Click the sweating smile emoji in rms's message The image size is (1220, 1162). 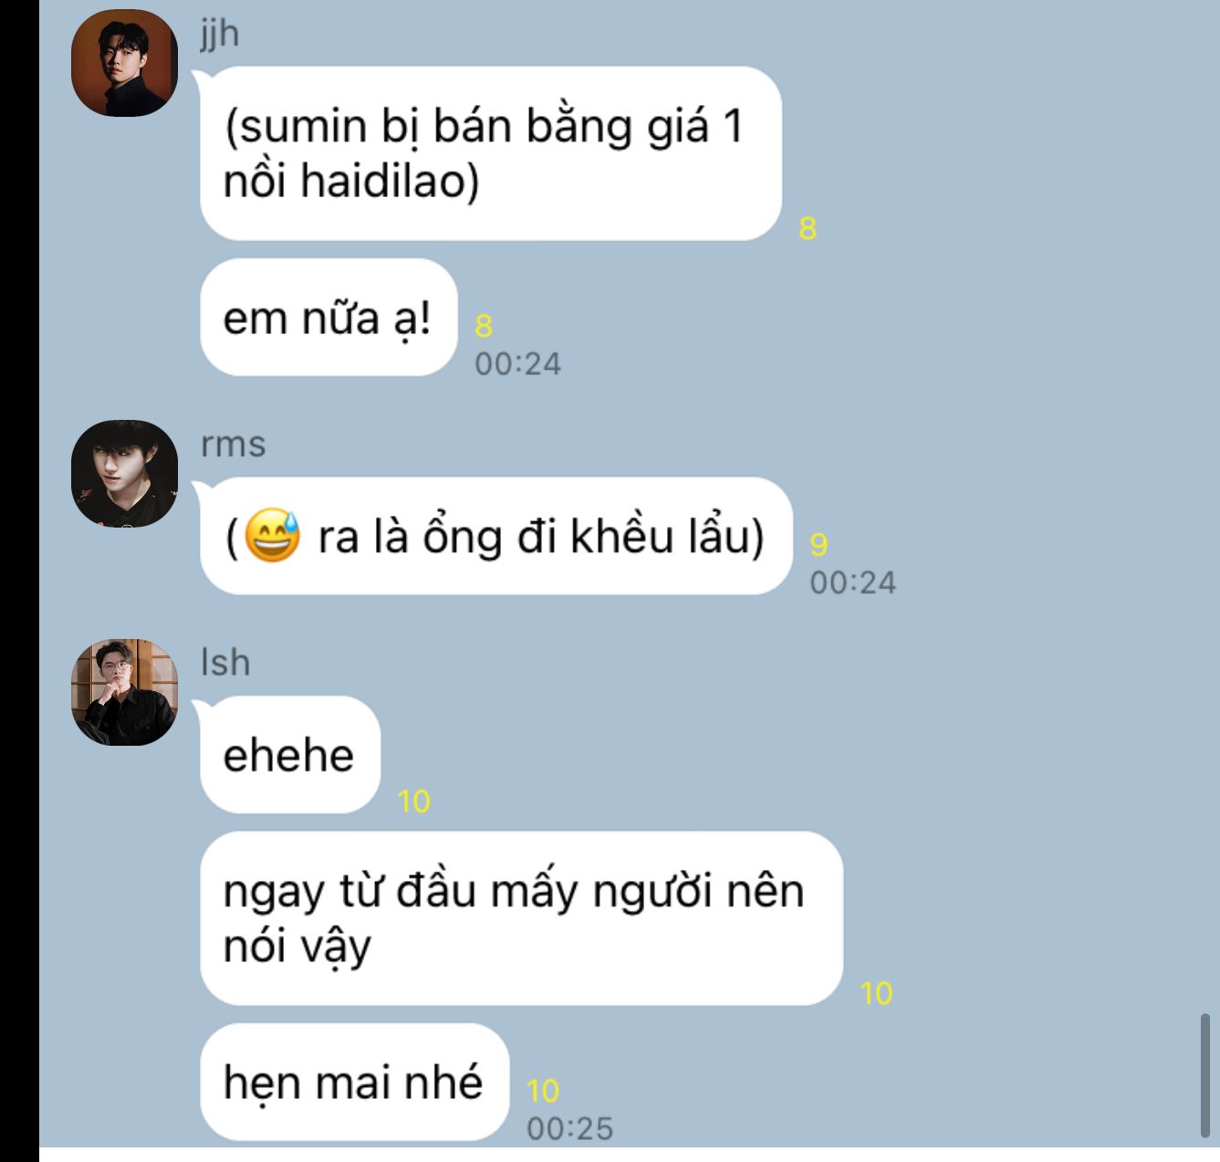(273, 535)
